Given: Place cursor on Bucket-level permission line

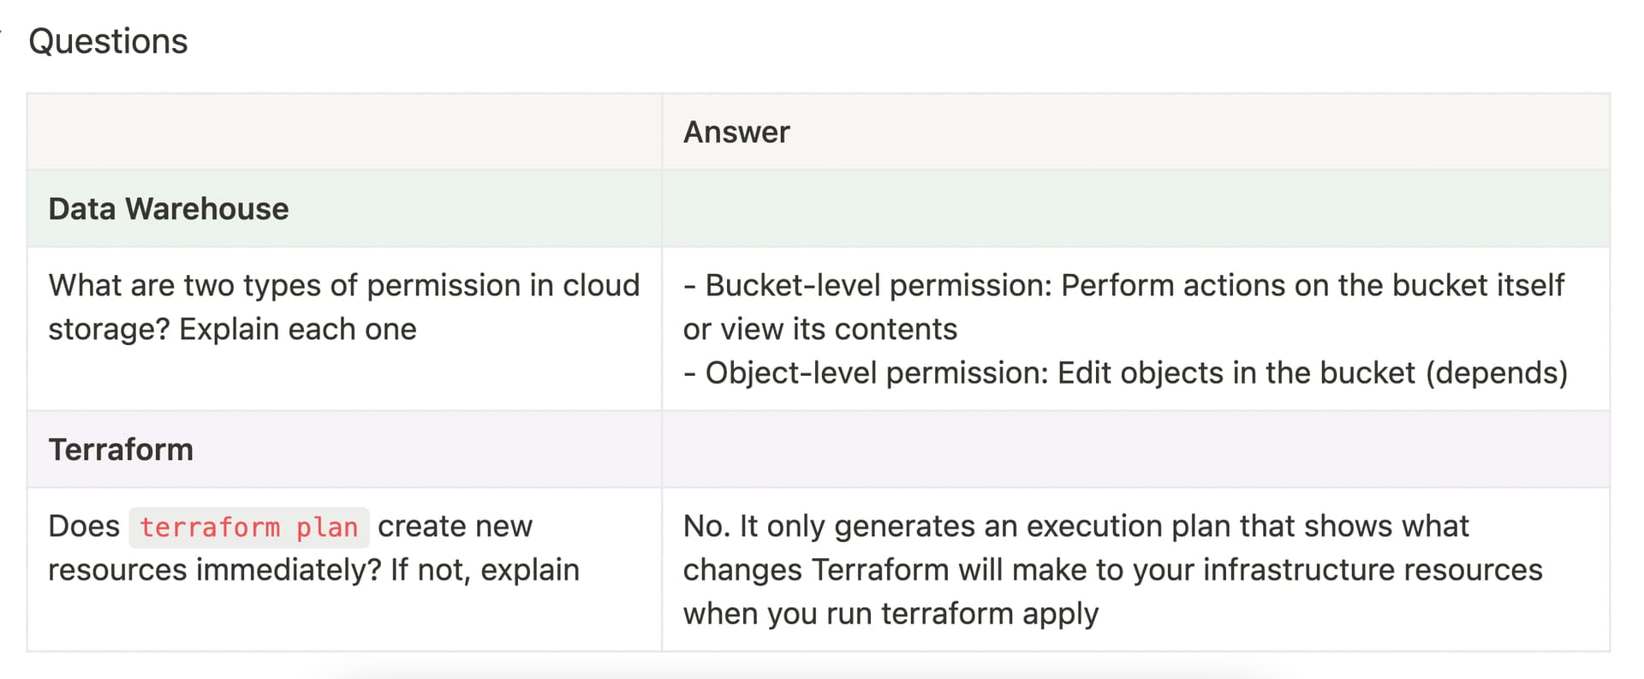Looking at the screenshot, I should point(1123,285).
